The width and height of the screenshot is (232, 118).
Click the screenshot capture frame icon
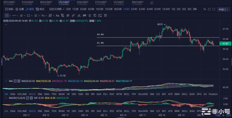pos(214,9)
